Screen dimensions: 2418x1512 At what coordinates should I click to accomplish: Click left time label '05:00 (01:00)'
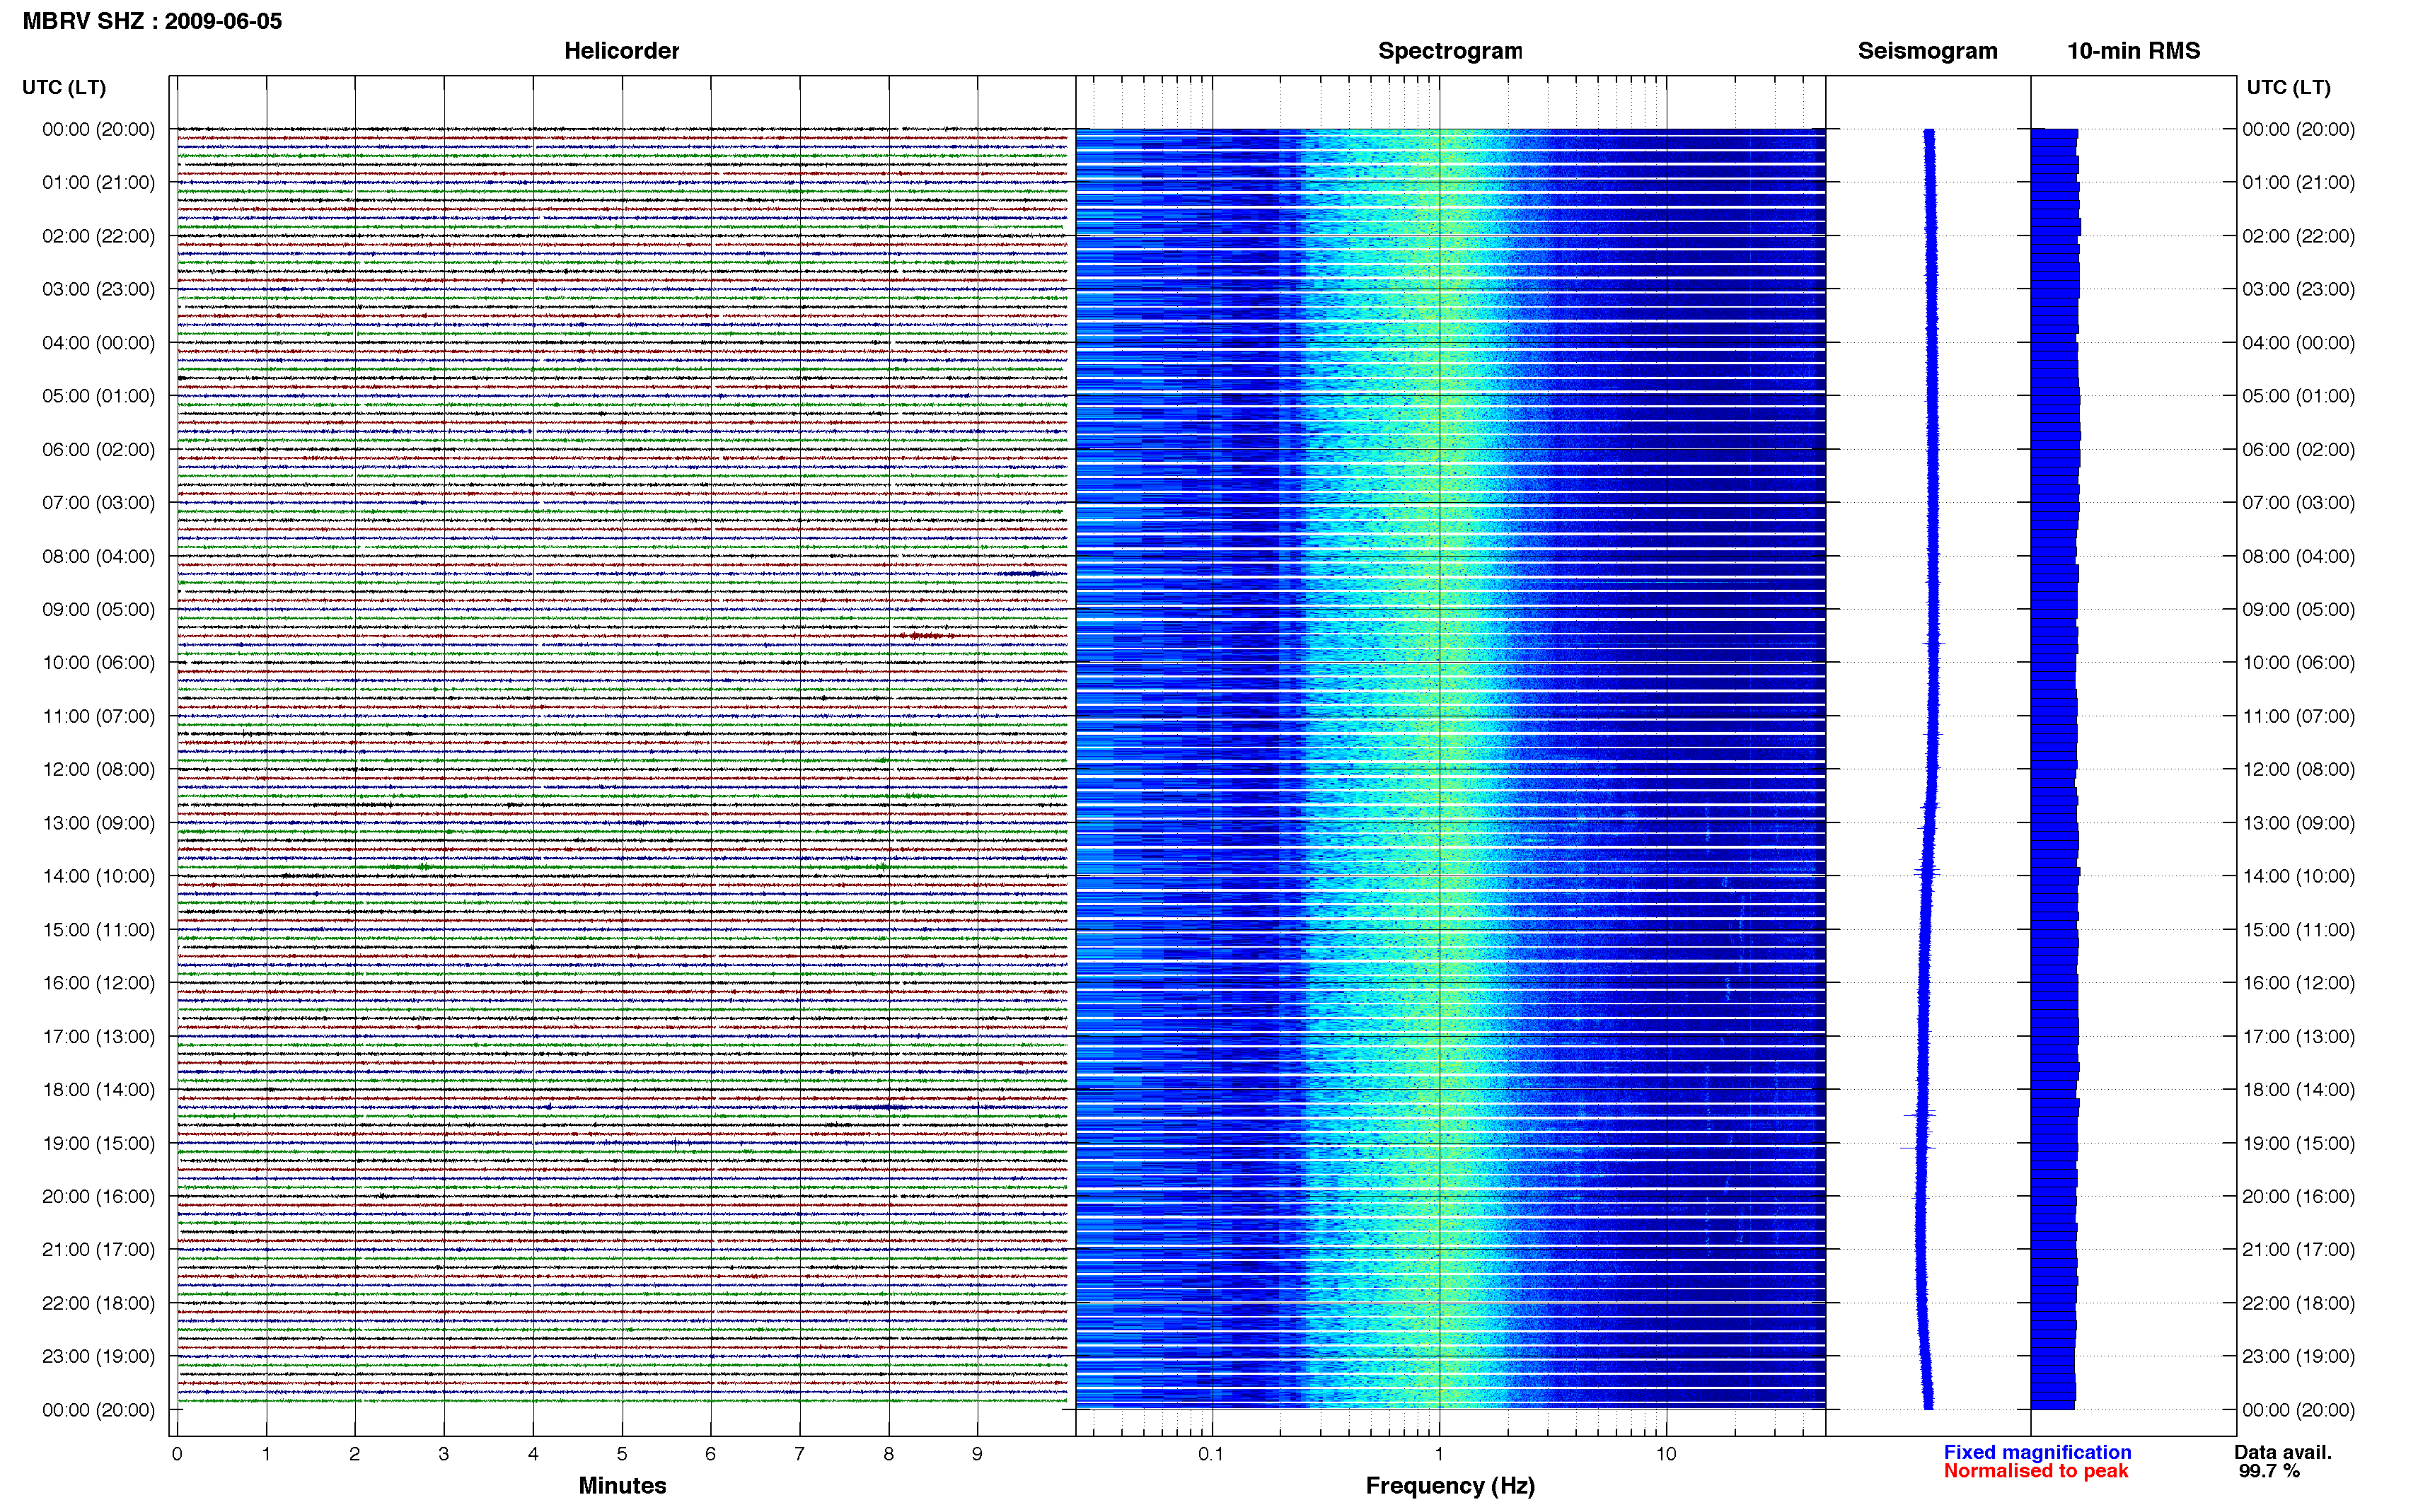coord(99,396)
